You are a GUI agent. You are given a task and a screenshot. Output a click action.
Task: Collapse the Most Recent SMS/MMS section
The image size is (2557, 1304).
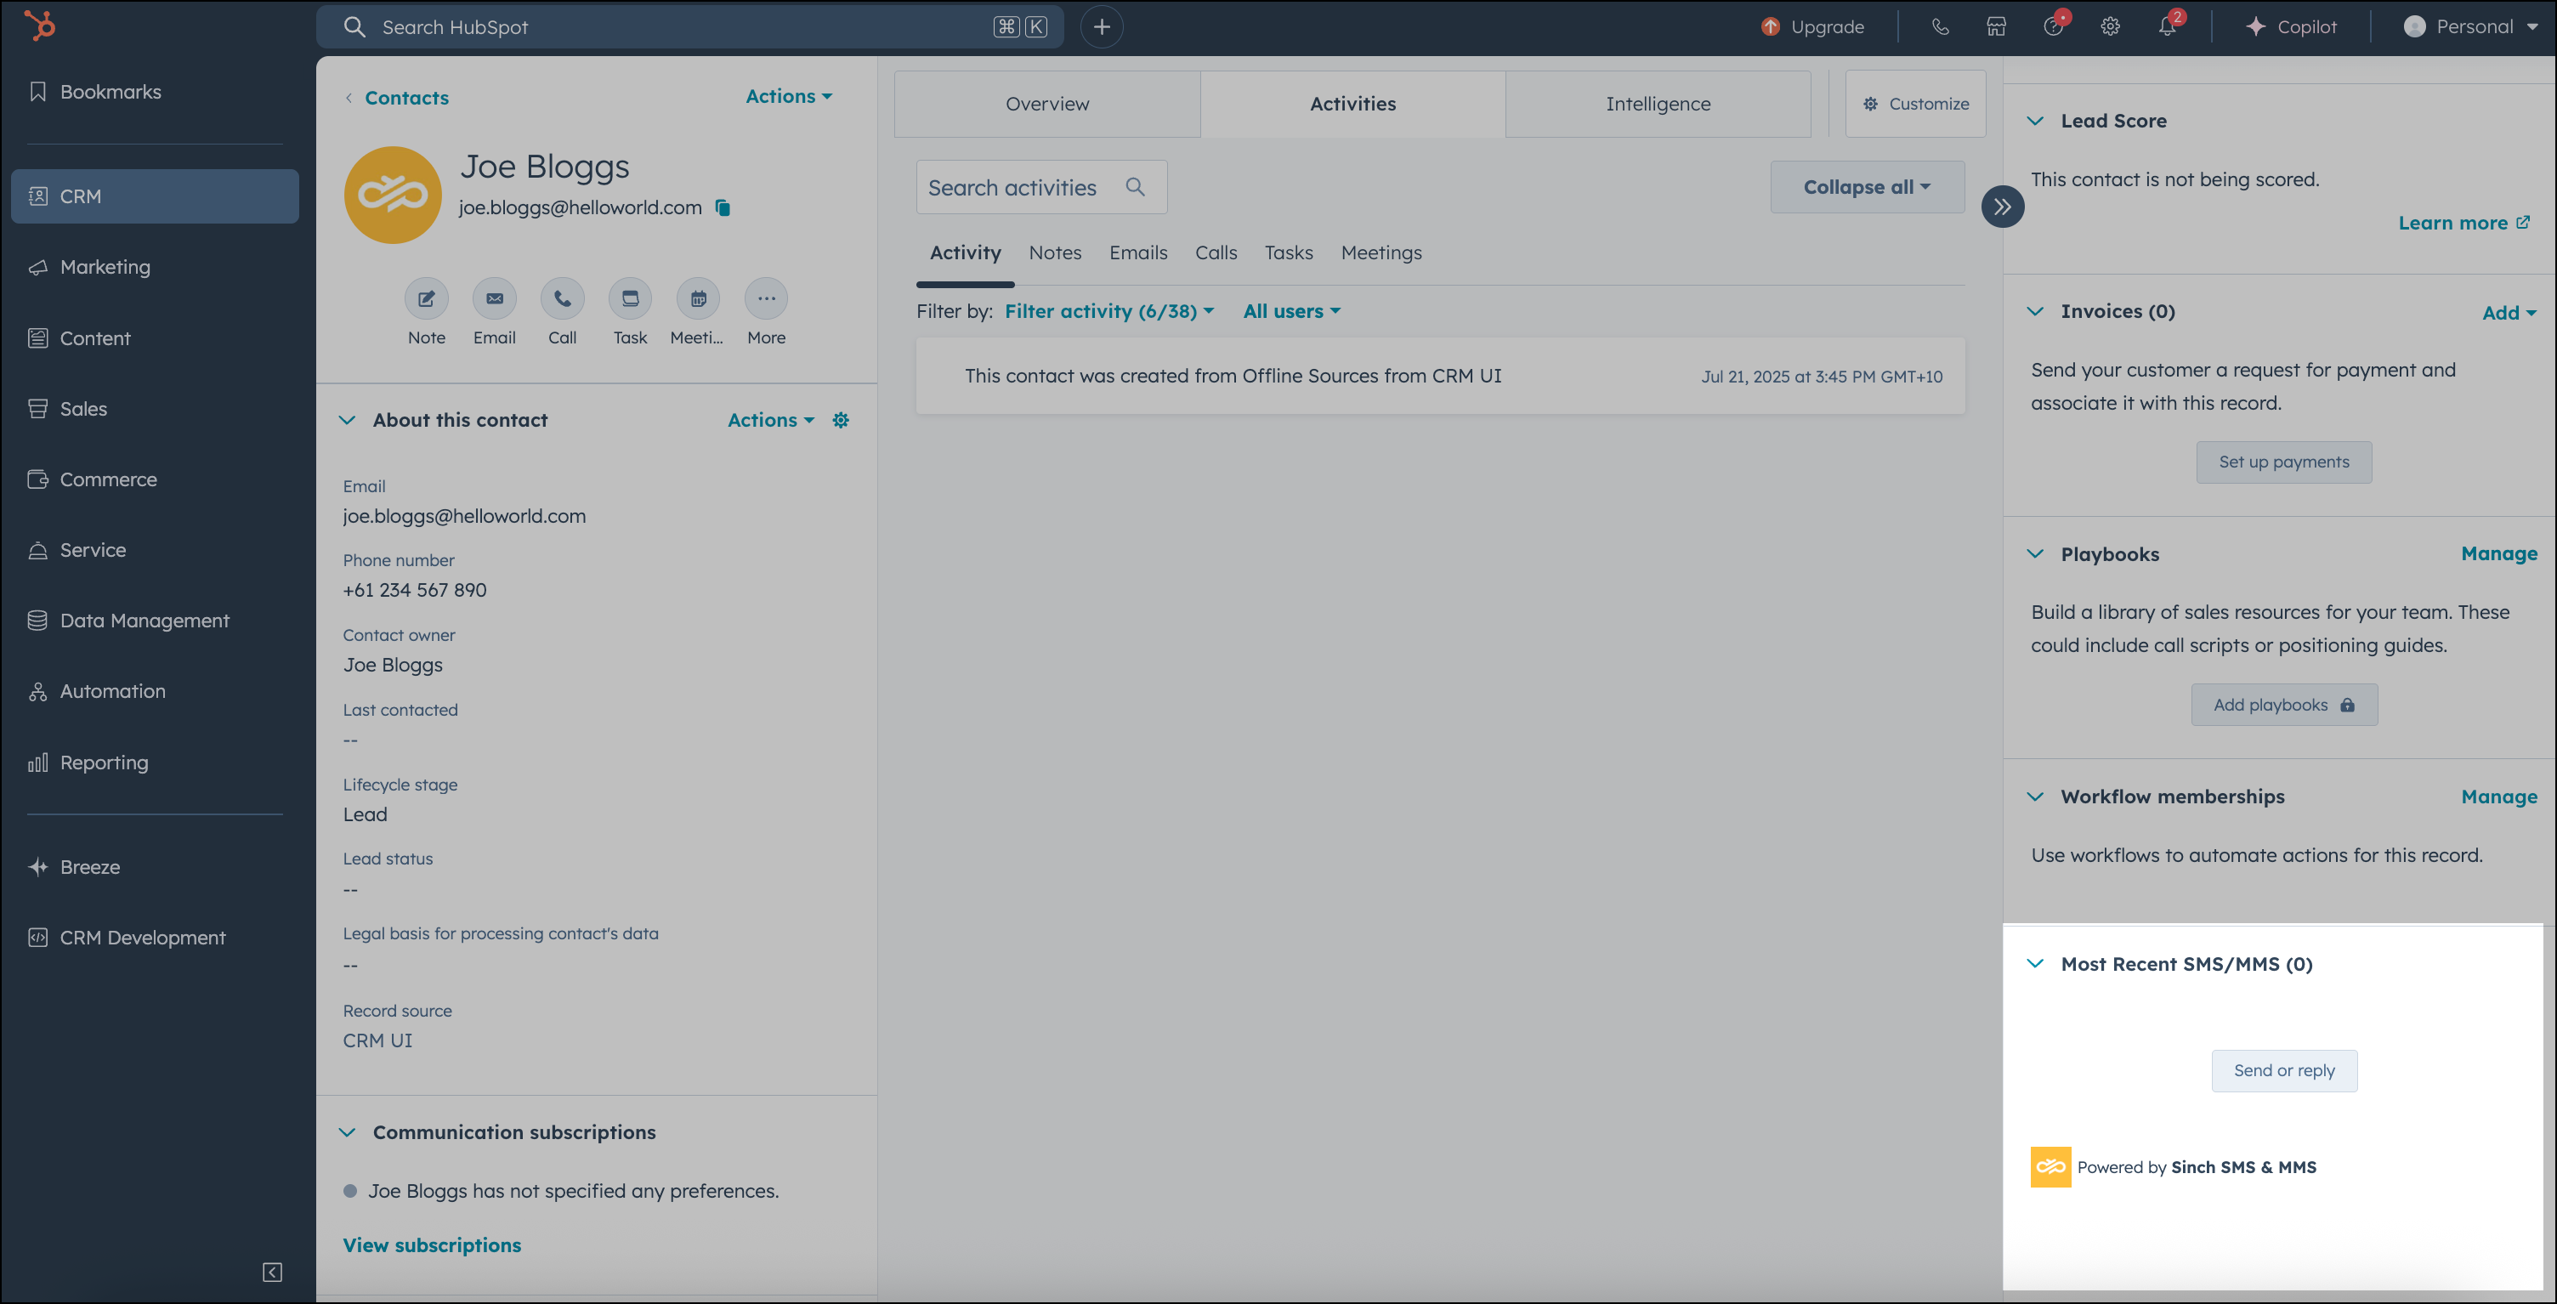[x=2037, y=962]
